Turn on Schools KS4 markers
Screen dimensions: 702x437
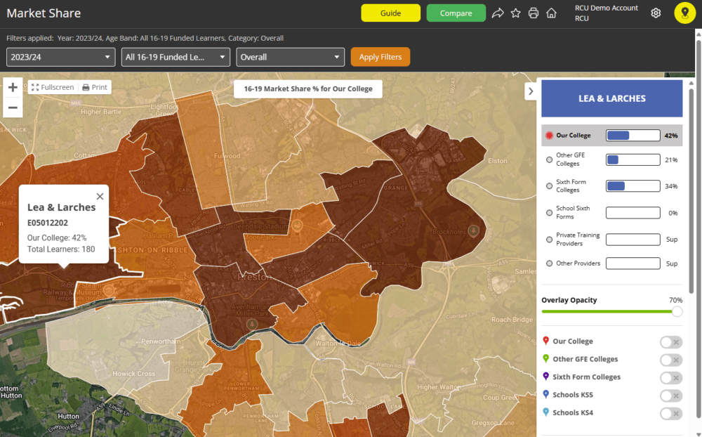point(670,413)
